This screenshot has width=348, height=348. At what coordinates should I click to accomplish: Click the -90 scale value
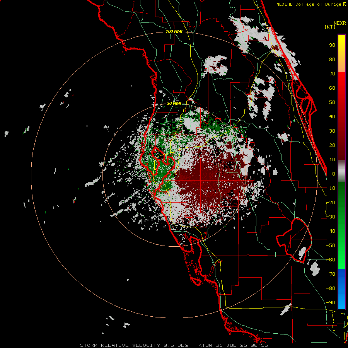coord(331,303)
